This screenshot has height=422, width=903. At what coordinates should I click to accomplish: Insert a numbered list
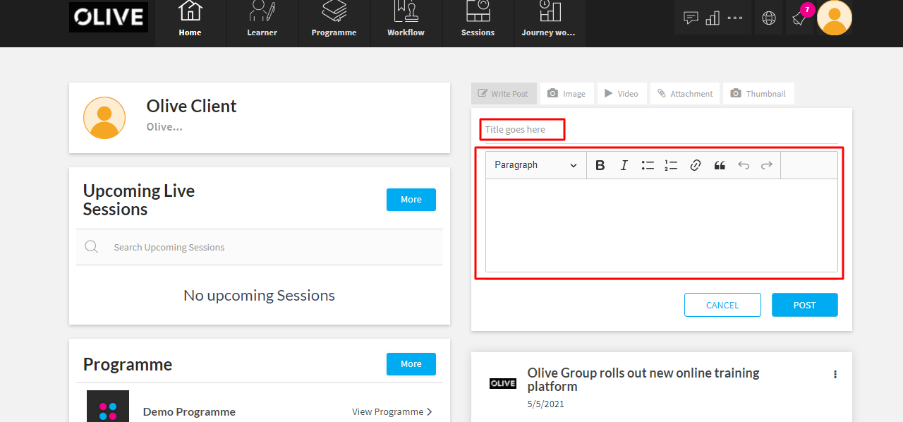tap(671, 164)
